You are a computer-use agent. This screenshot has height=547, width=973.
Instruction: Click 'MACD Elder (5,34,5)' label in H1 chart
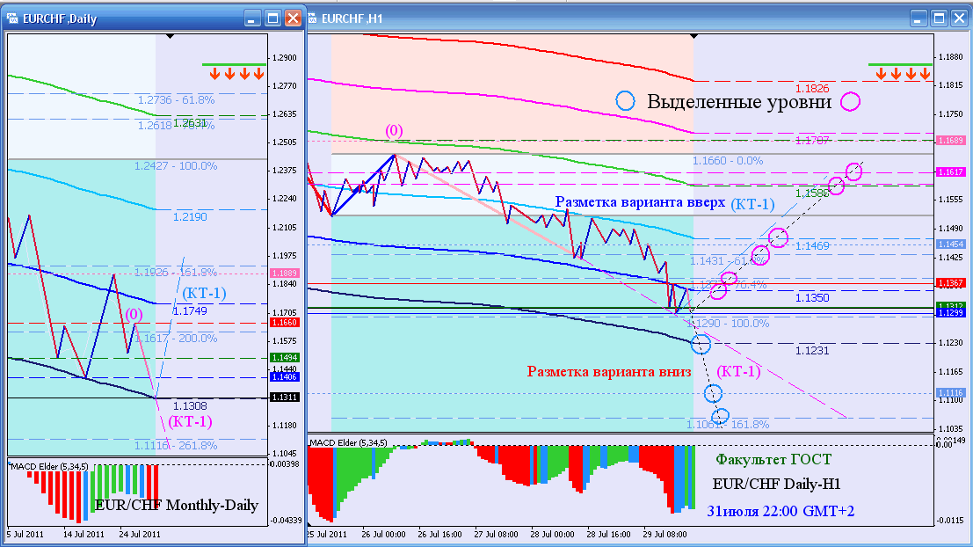pyautogui.click(x=349, y=442)
